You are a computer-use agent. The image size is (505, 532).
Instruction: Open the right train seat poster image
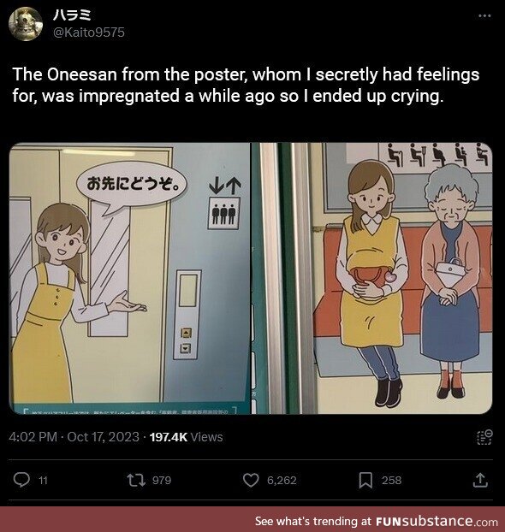click(x=371, y=278)
